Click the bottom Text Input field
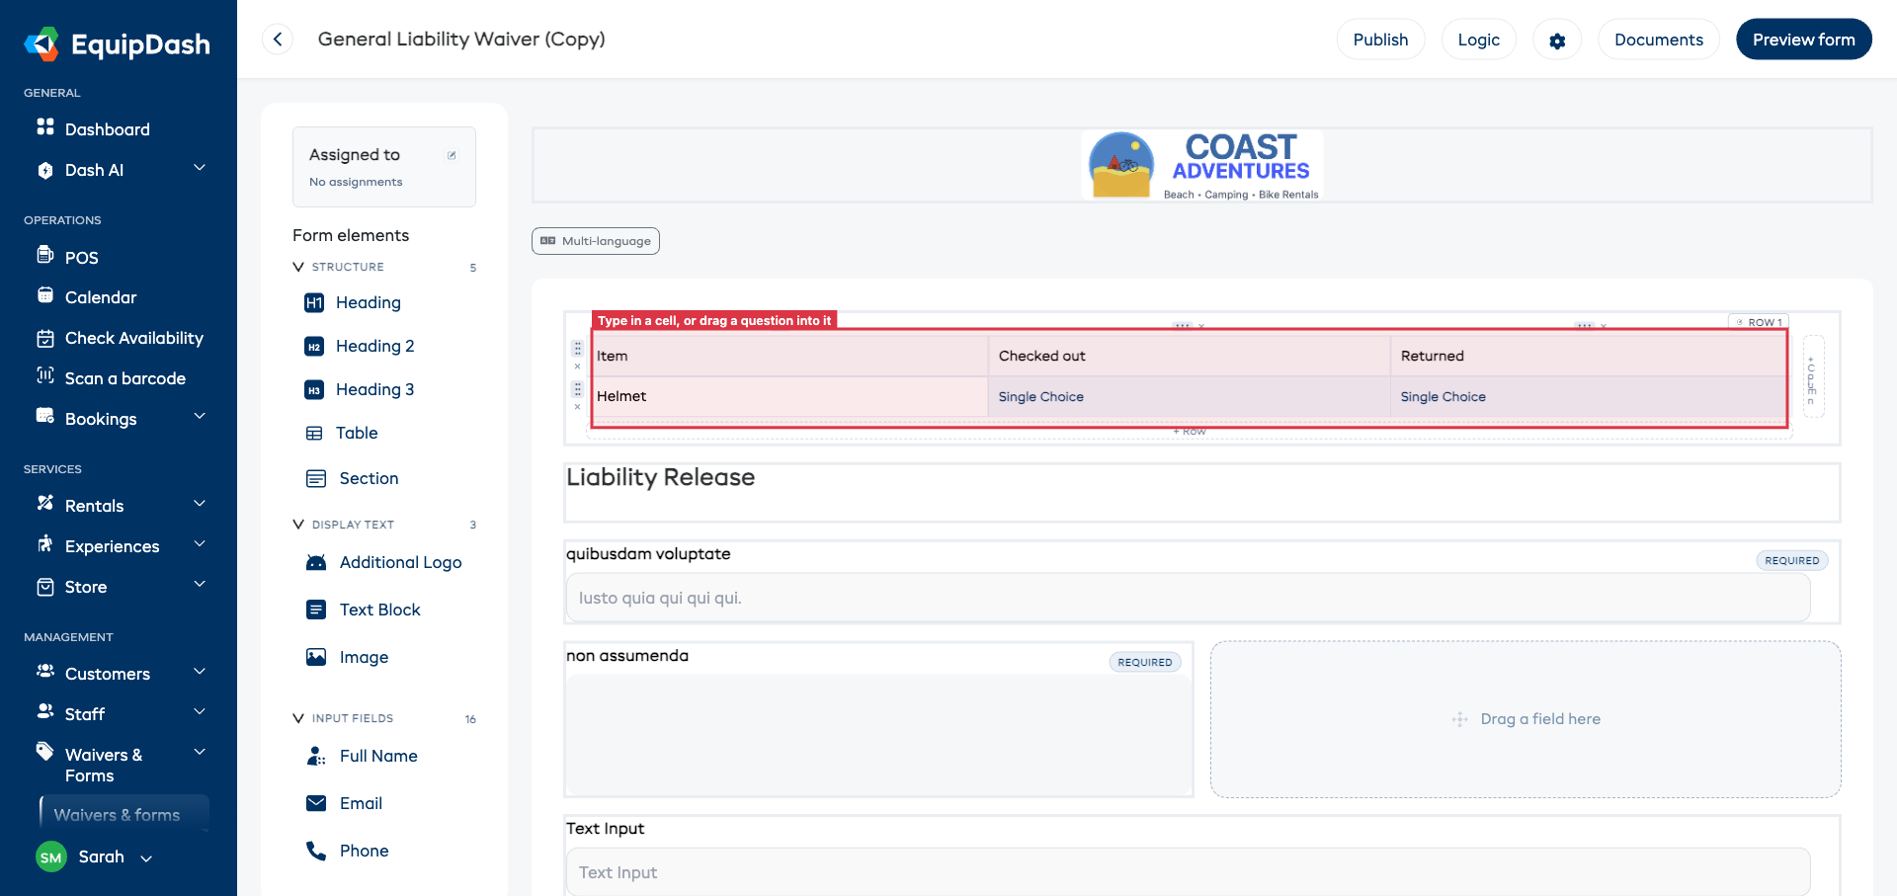The height and width of the screenshot is (896, 1897). (x=1188, y=872)
